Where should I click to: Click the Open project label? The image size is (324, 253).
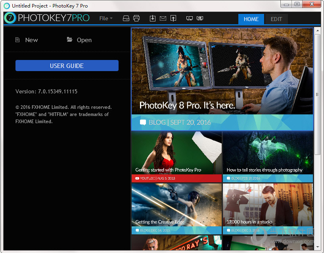(84, 40)
